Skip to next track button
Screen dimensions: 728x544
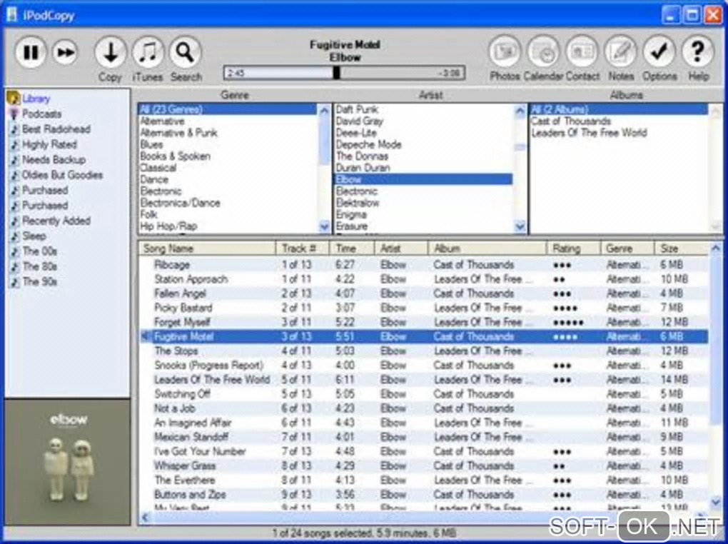click(64, 53)
